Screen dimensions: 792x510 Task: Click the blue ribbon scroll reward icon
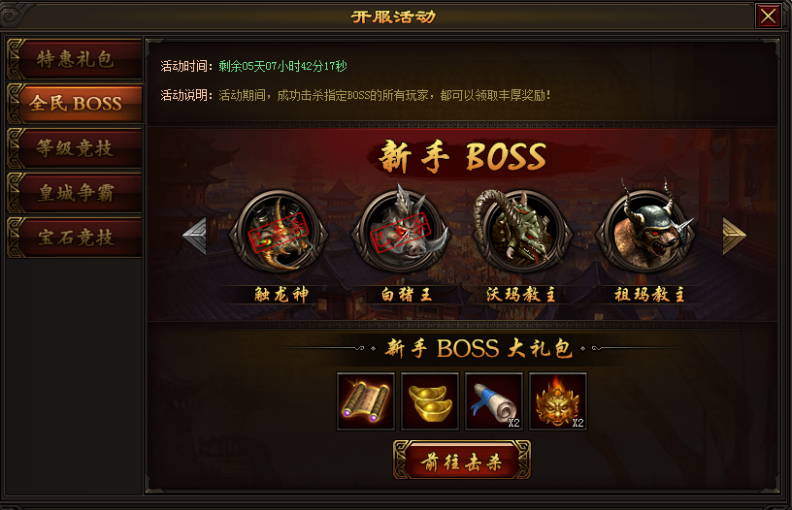tap(493, 401)
